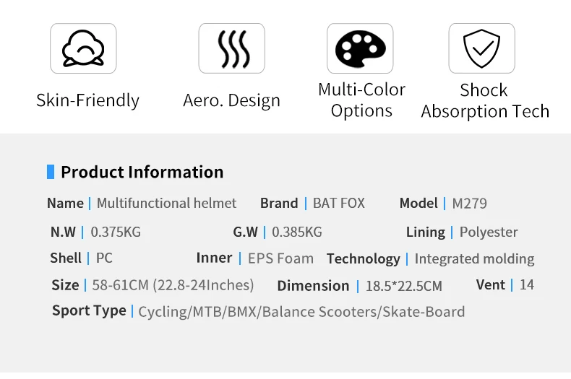This screenshot has width=571, height=379.
Task: Select the Skin-Friendly label
Action: tap(87, 100)
